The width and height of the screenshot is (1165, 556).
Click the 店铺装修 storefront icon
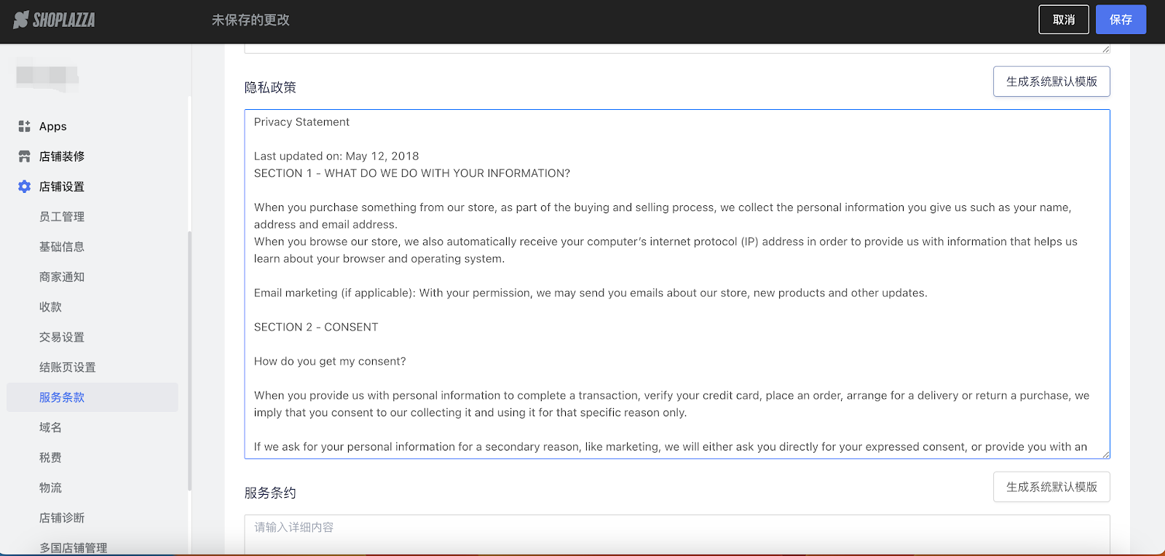point(24,156)
